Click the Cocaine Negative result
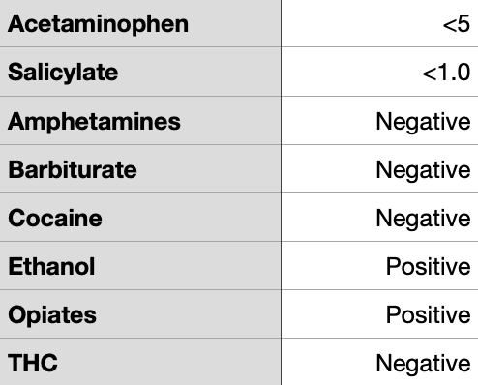478x385 pixels. tap(423, 219)
